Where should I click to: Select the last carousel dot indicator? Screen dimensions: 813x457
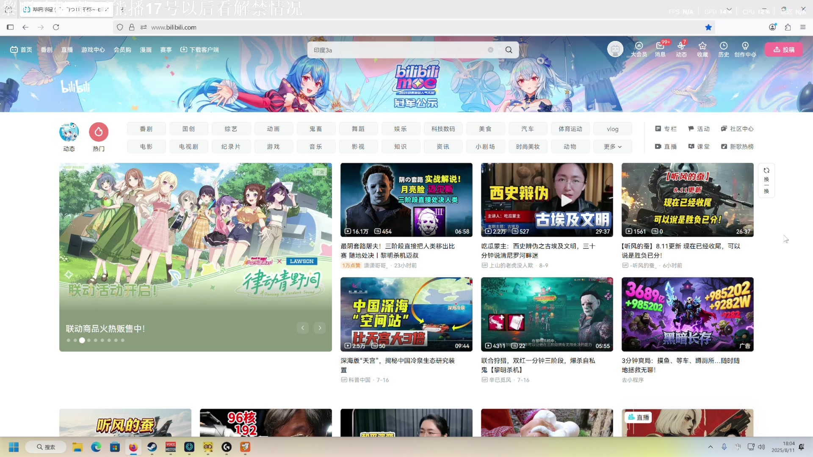[x=123, y=340]
